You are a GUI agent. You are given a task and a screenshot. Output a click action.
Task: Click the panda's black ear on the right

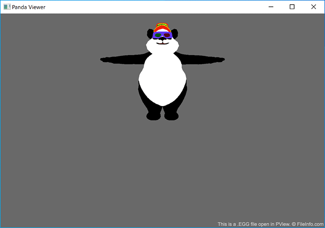point(174,33)
